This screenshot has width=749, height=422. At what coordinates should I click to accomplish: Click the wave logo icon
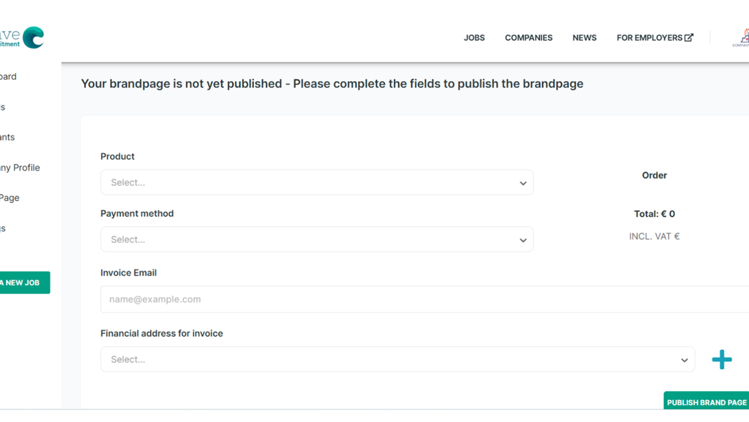(33, 37)
